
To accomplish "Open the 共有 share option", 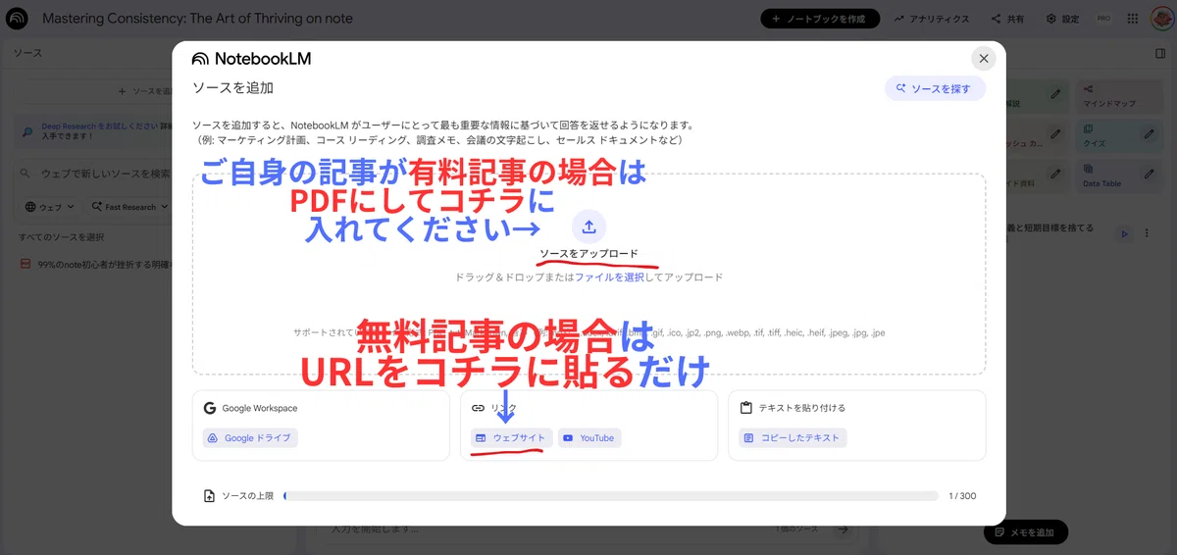I will click(x=1007, y=19).
